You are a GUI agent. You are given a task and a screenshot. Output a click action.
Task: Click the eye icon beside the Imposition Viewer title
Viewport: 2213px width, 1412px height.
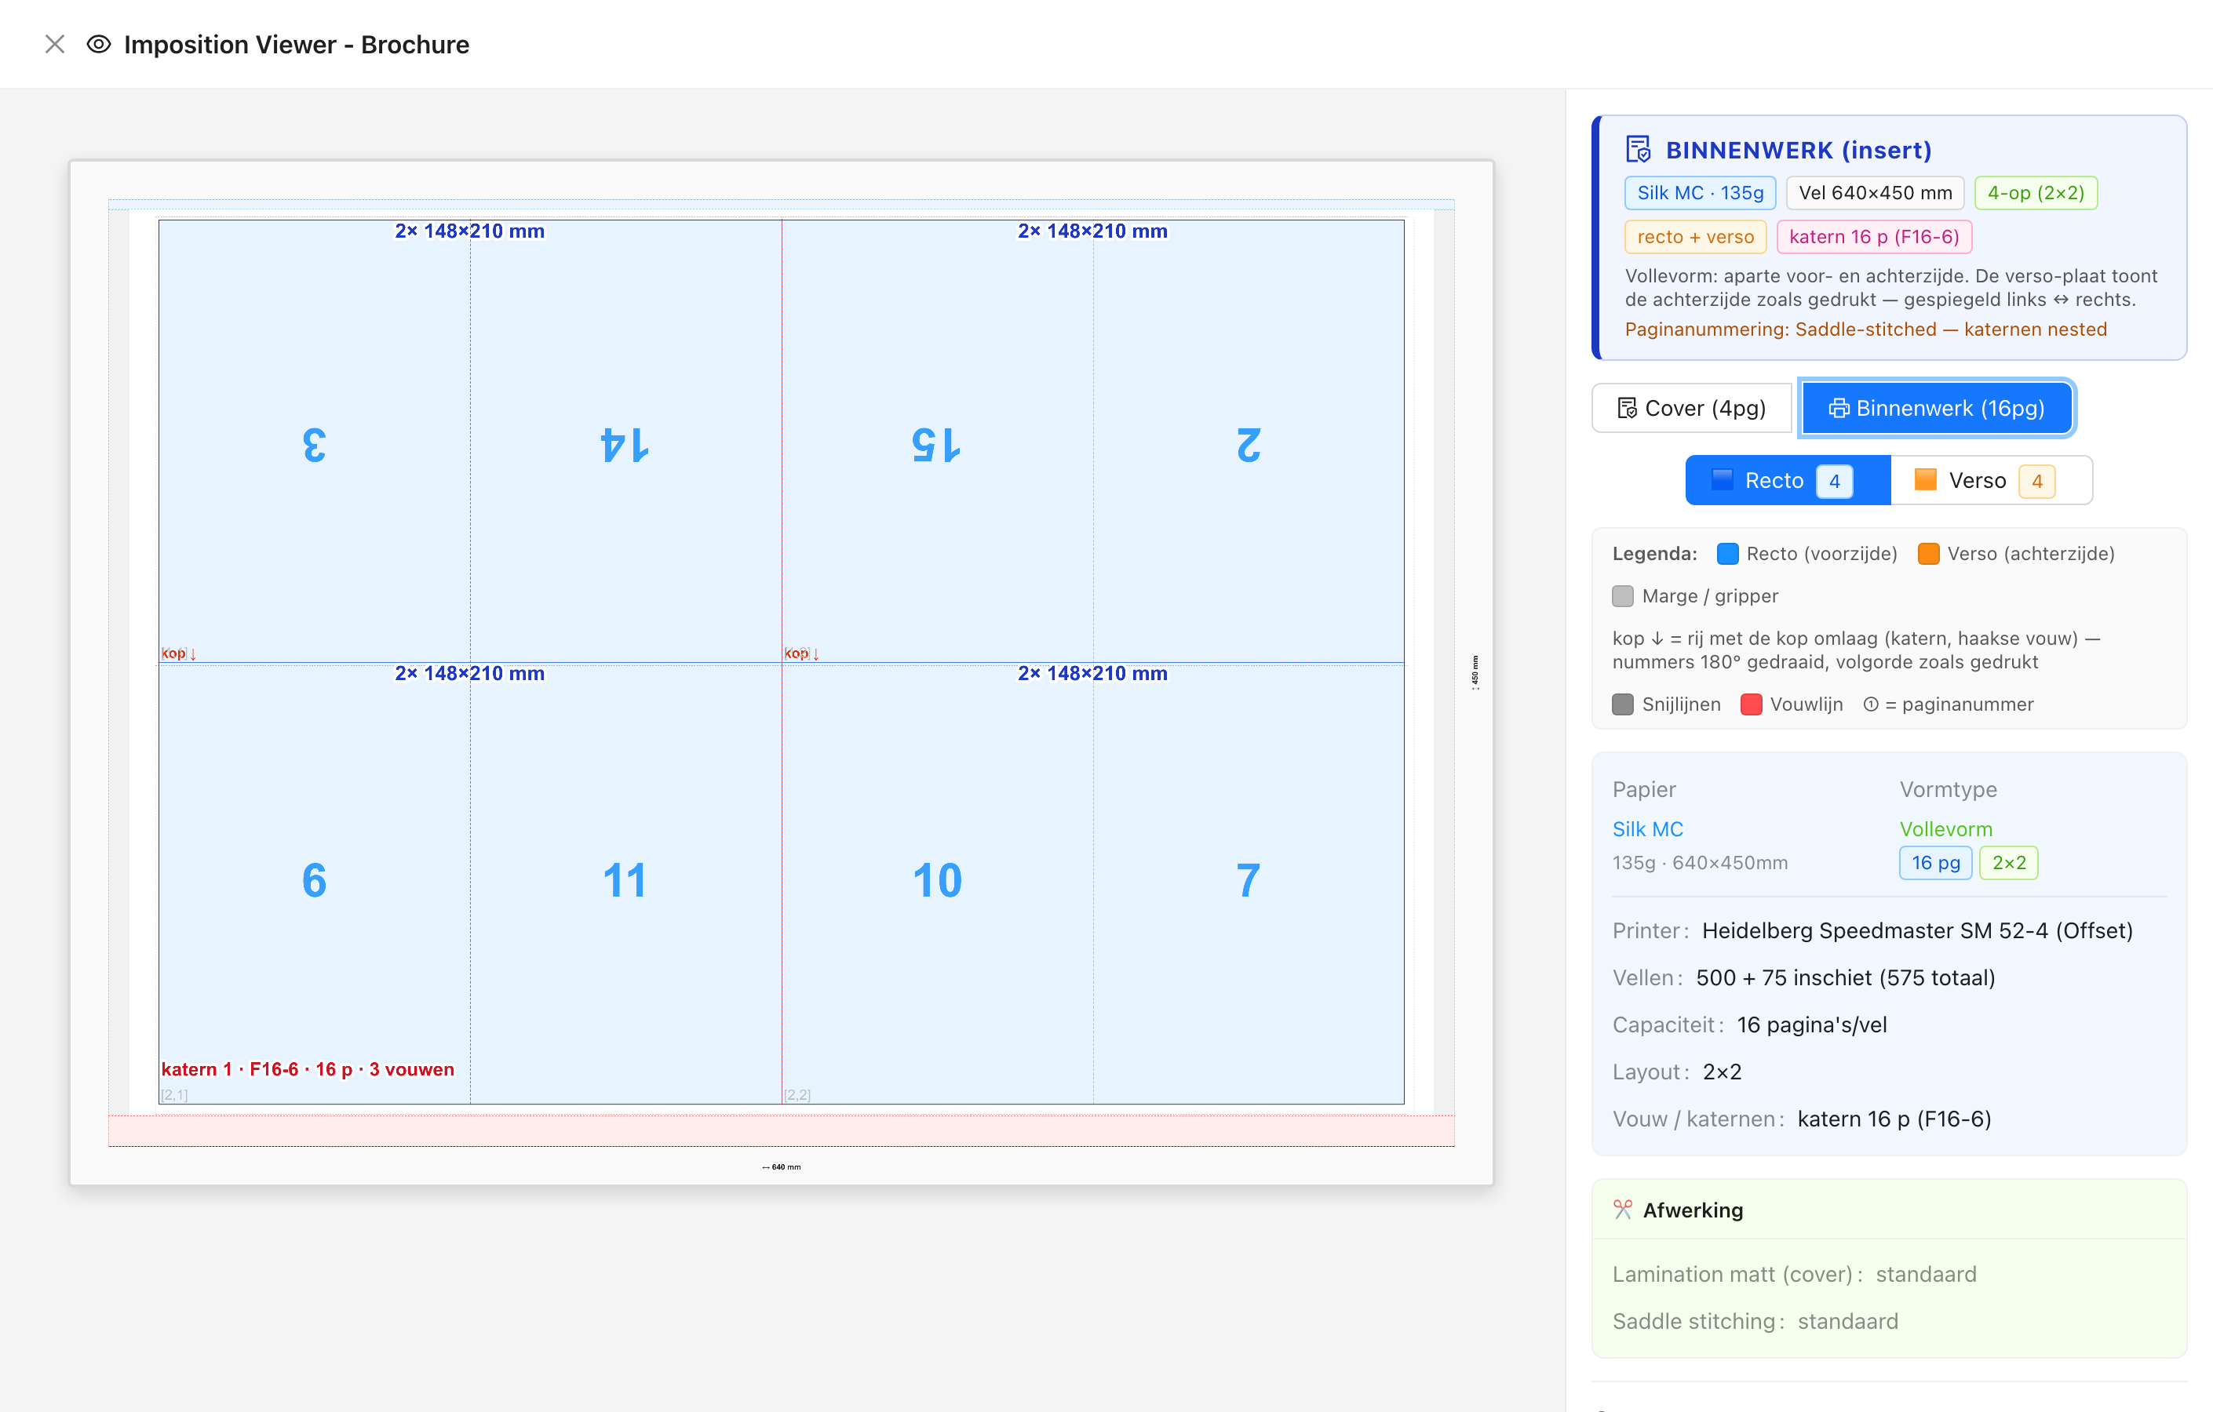[x=98, y=44]
